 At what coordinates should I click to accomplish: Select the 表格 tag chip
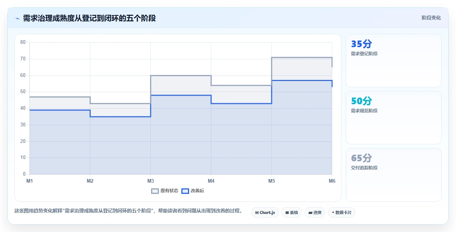[292, 212]
